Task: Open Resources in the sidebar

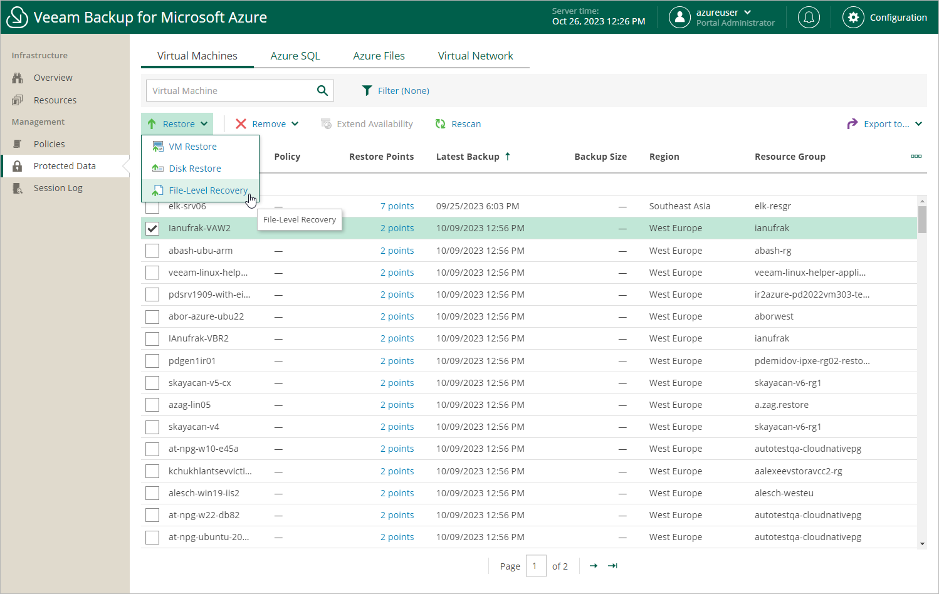Action: (55, 100)
